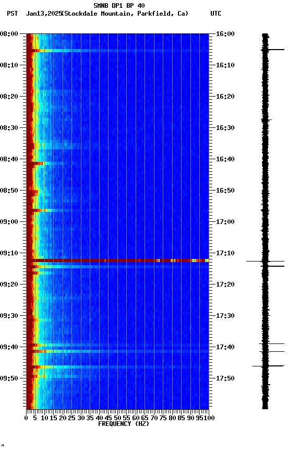Screen dimensions: 288x451
Task: Click the 'UTC' timezone label
Action: tap(216, 14)
